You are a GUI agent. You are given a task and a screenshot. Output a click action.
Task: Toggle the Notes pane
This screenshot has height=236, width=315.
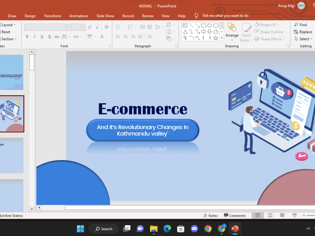click(210, 216)
